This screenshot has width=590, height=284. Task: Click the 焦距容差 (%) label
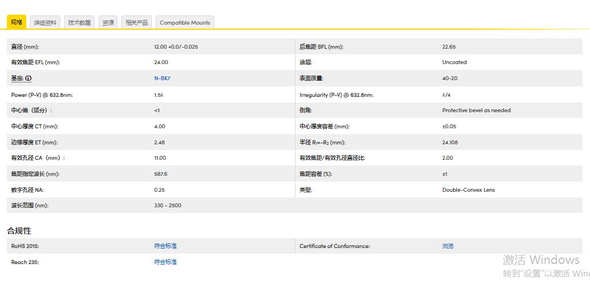tap(316, 174)
